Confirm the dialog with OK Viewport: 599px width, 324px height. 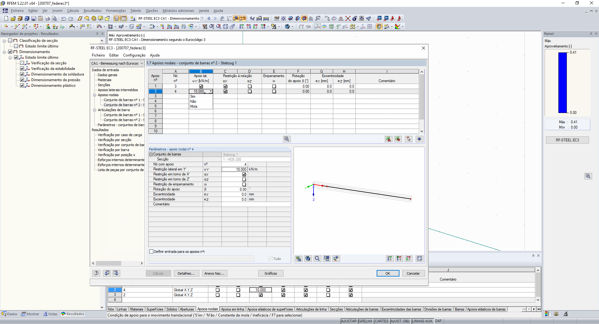(x=388, y=273)
